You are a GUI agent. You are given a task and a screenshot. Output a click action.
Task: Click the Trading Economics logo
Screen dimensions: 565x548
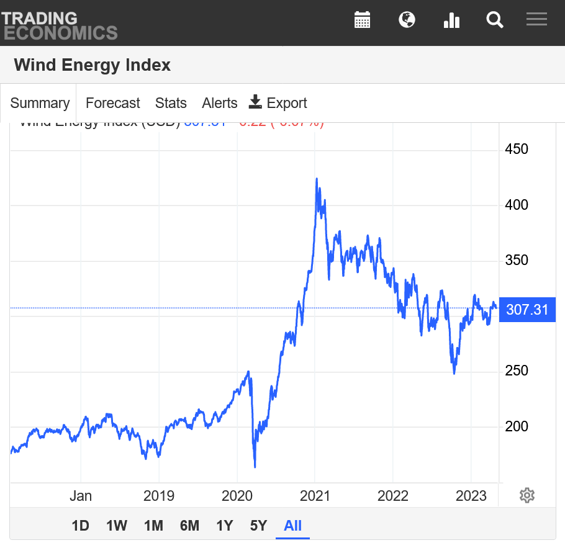(x=59, y=25)
